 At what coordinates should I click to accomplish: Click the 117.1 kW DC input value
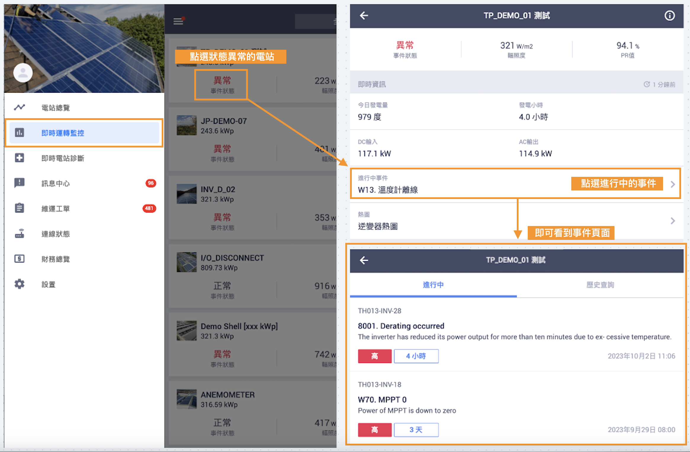(x=374, y=153)
